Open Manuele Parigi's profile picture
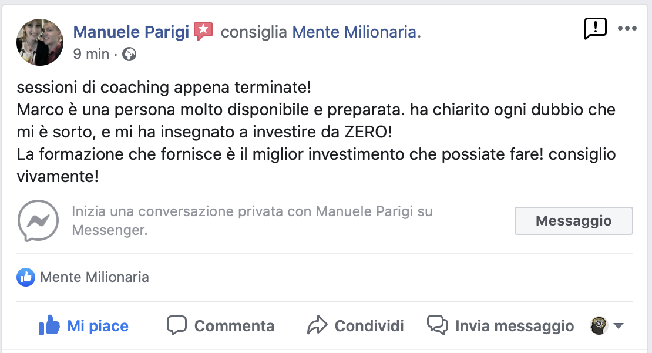Viewport: 652px width, 353px height. tap(40, 42)
